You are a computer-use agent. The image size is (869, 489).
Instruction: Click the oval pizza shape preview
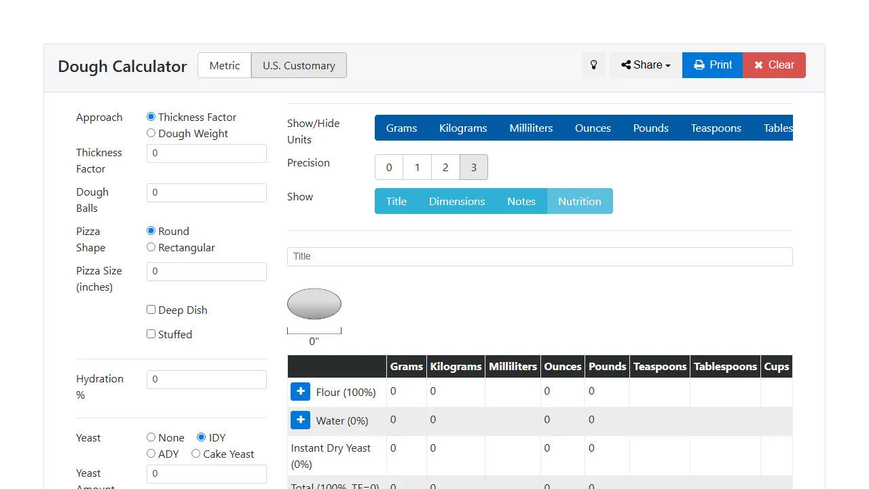point(314,304)
